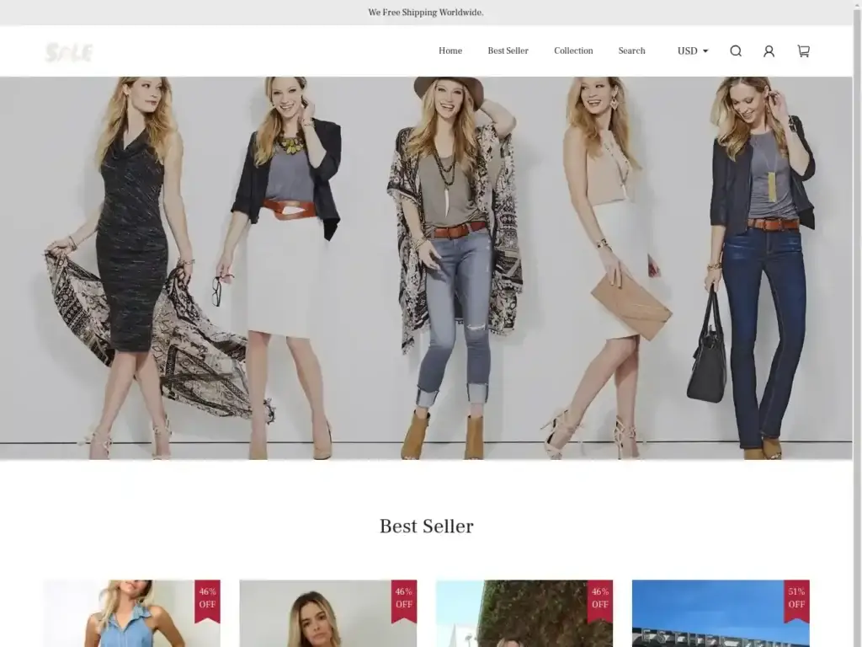862x647 pixels.
Task: Click the Free Shipping Worldwide announcement bar
Action: tap(426, 13)
